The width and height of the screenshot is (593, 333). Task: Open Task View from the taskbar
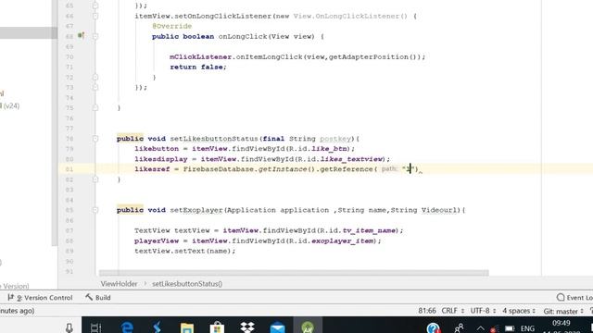96,327
